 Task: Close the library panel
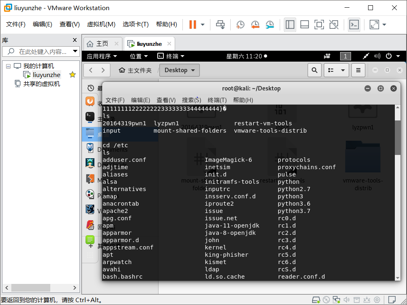[x=75, y=40]
